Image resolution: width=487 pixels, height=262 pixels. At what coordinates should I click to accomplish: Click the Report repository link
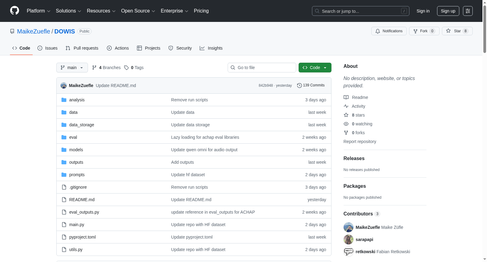coord(360,141)
